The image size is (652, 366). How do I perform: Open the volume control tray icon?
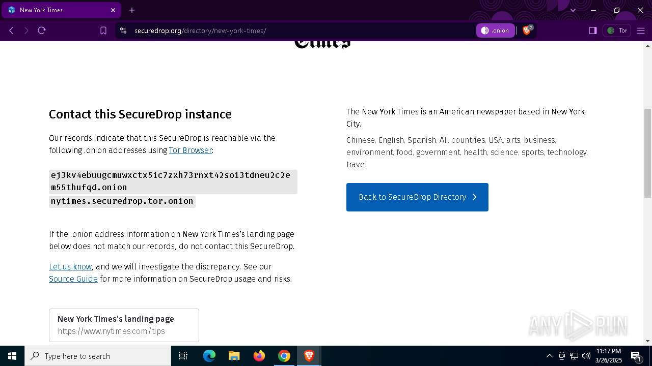click(x=586, y=356)
